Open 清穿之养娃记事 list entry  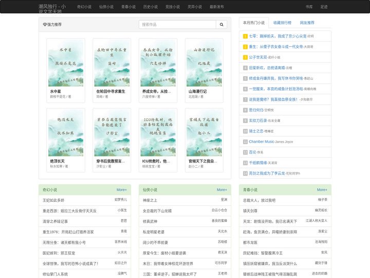point(55,221)
